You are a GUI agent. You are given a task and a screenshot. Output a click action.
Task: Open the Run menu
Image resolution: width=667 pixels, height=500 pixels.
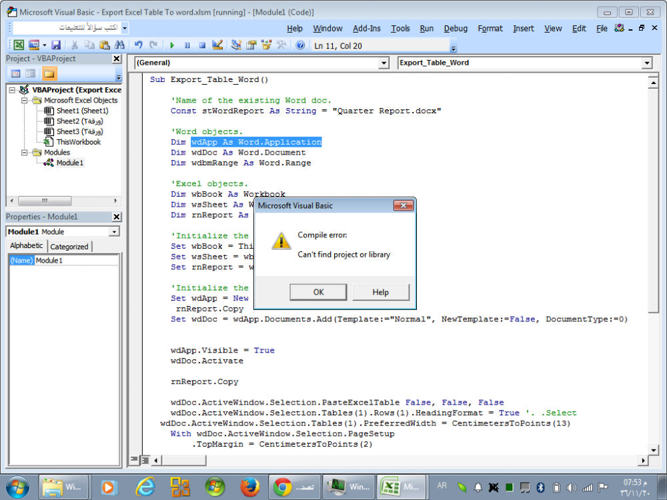click(427, 29)
